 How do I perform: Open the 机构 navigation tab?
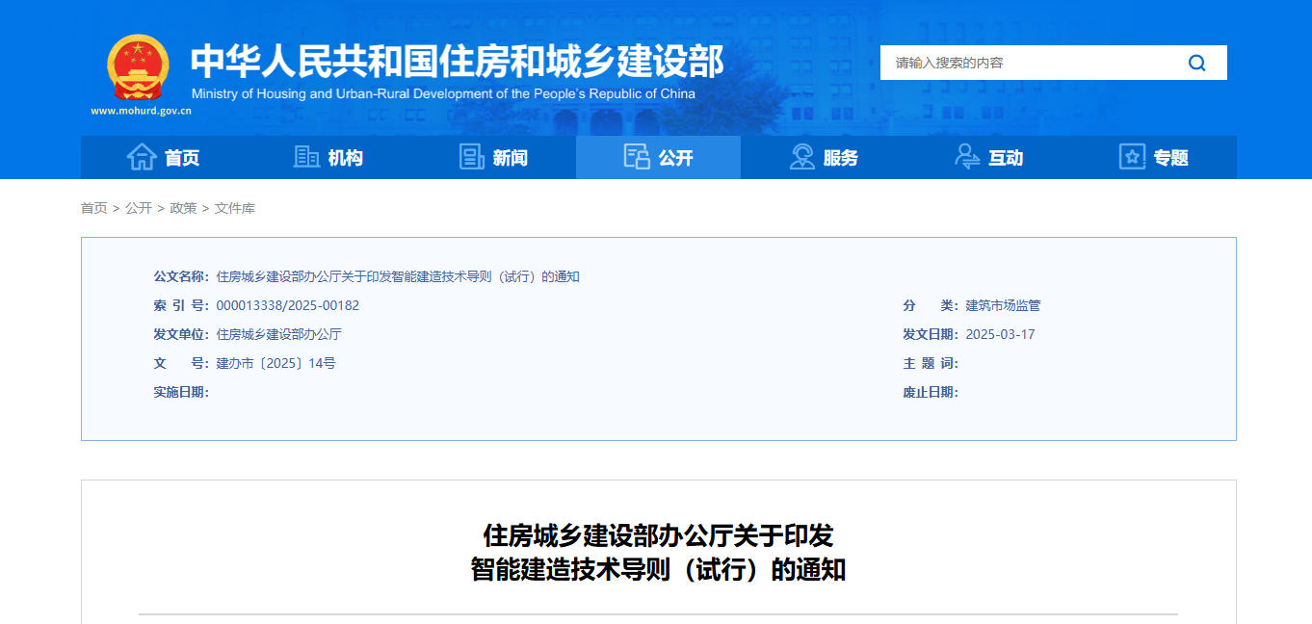click(x=328, y=157)
